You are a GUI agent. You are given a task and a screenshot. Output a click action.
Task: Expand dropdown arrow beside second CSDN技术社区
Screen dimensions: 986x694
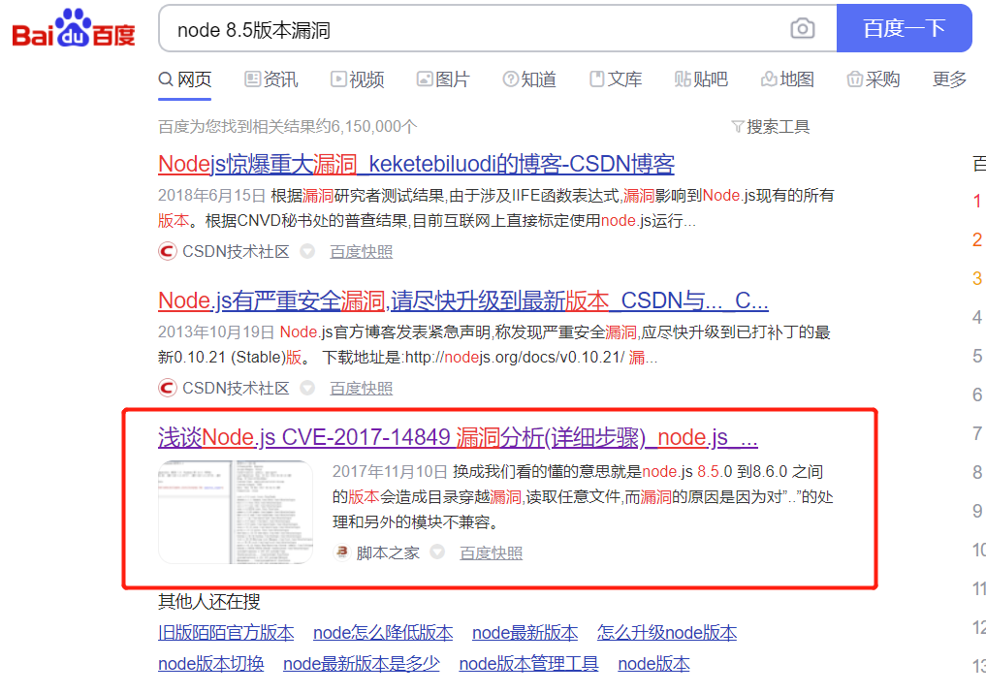click(307, 388)
